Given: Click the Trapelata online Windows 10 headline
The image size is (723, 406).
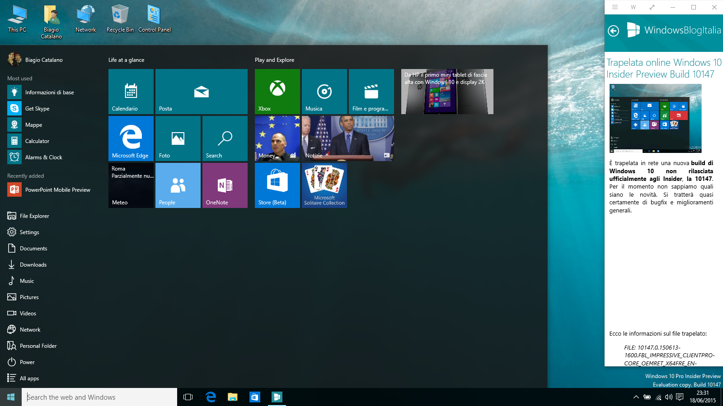Looking at the screenshot, I should point(664,68).
